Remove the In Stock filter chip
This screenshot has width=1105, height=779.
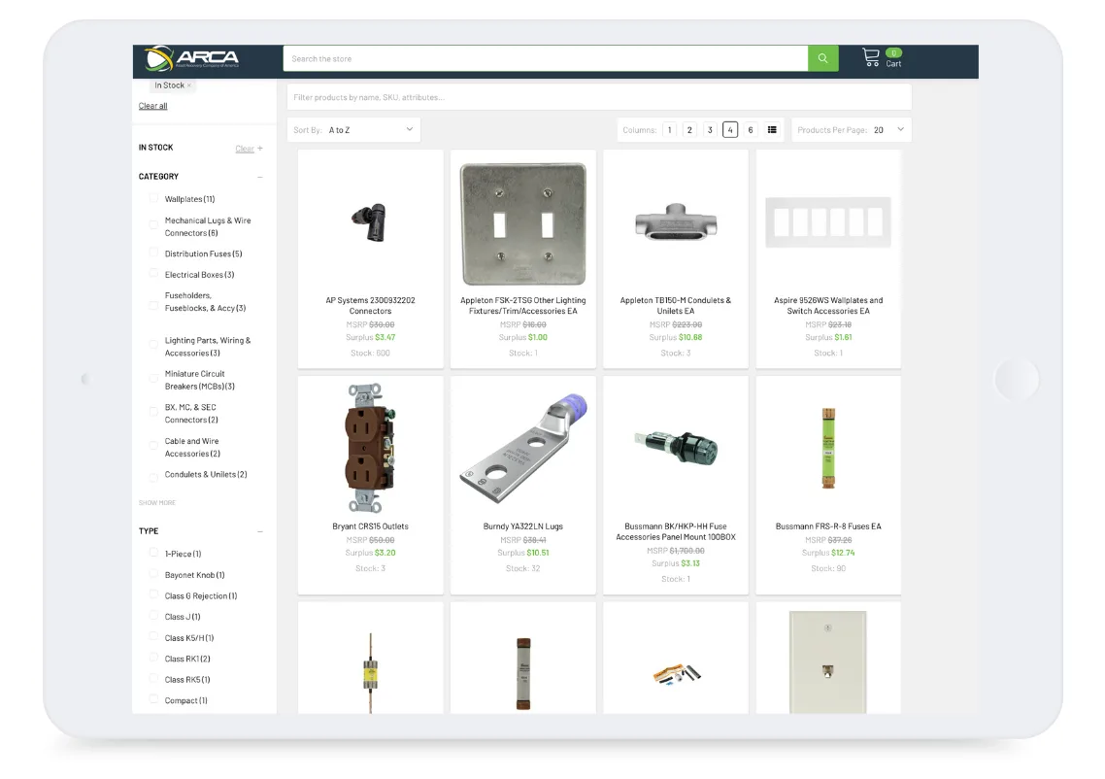[x=189, y=85]
